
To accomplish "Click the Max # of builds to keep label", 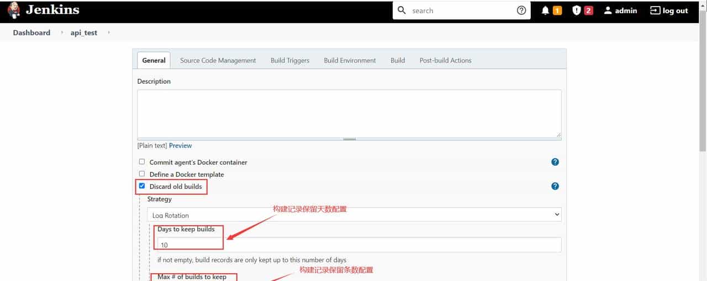I will [192, 277].
